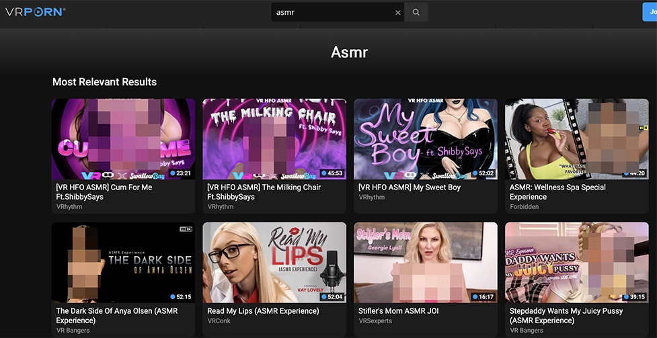
Task: Click the magnifier search button
Action: click(416, 12)
